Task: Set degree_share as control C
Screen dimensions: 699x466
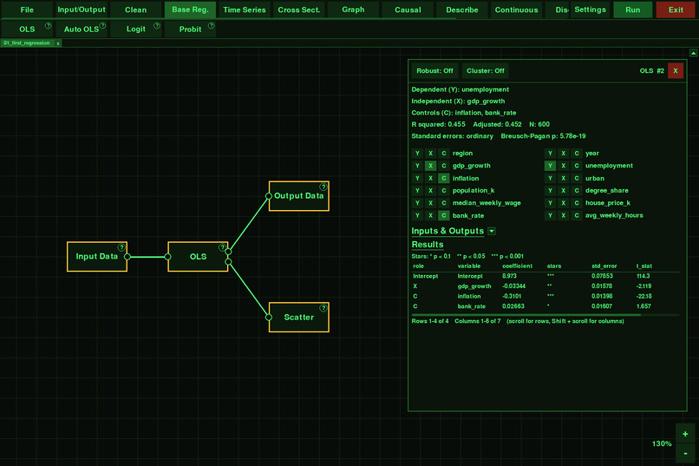Action: click(577, 191)
